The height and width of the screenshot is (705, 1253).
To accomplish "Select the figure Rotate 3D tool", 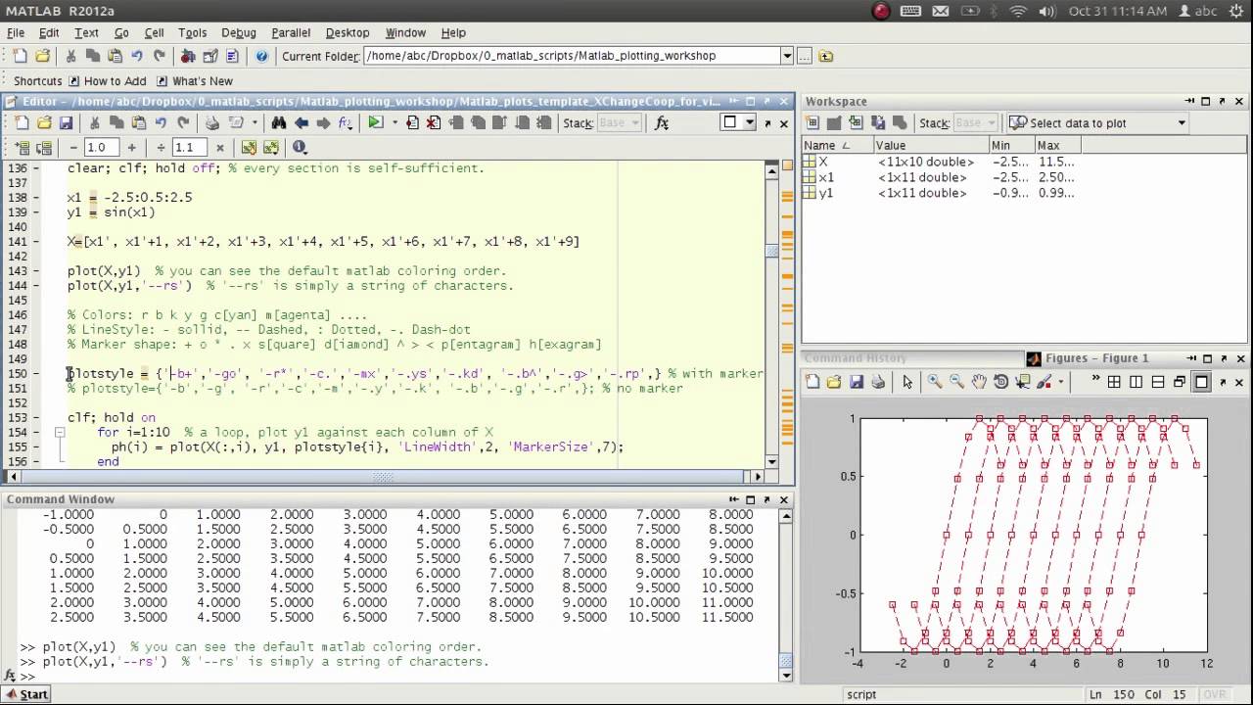I will (x=1000, y=382).
